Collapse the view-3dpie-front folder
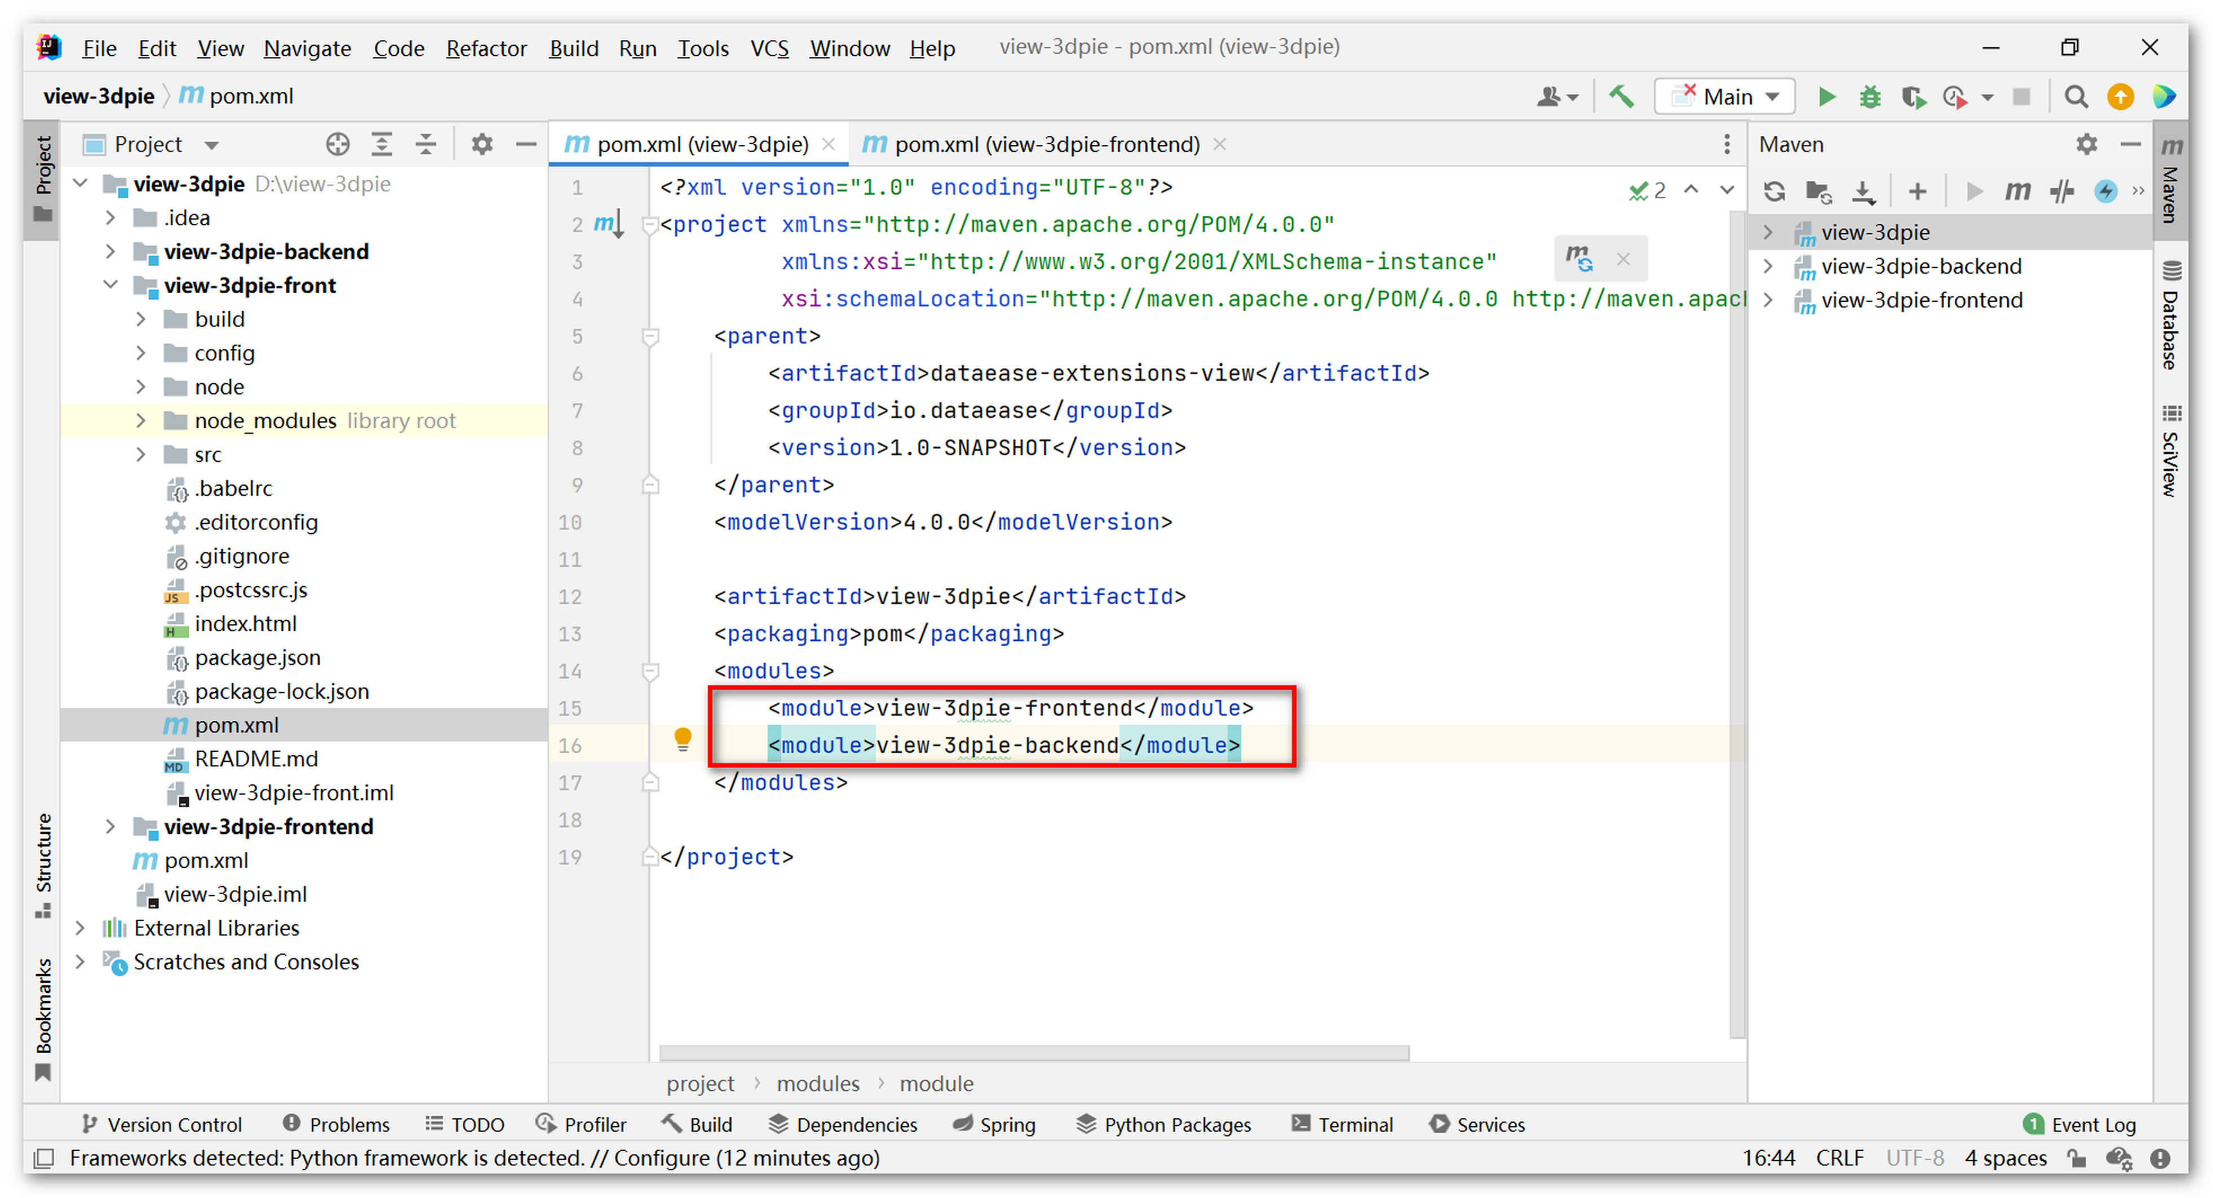This screenshot has height=1198, width=2213. (x=110, y=285)
